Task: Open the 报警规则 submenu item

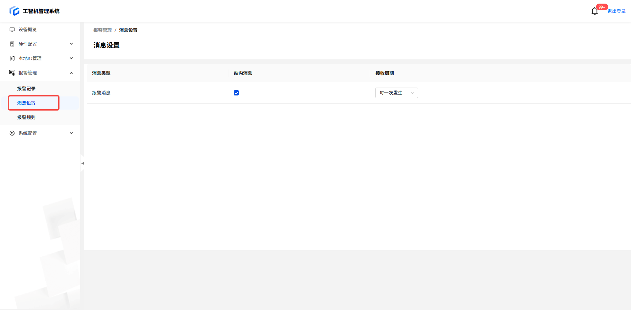Action: tap(40, 117)
